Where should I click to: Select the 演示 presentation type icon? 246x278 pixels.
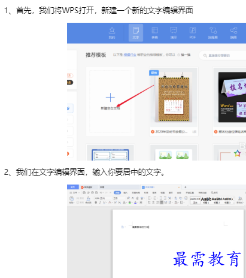pos(174,33)
